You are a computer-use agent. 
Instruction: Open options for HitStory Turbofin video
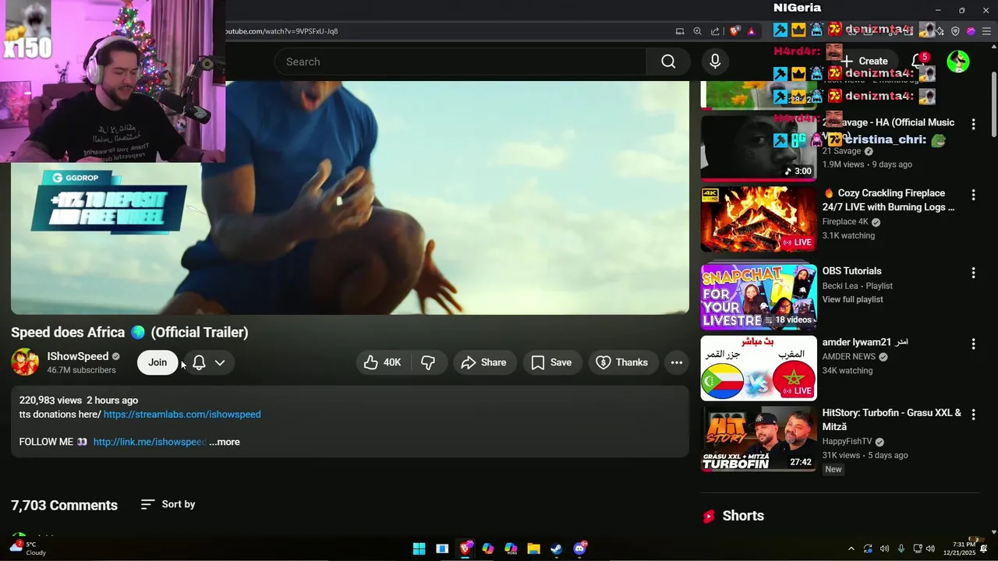tap(973, 415)
